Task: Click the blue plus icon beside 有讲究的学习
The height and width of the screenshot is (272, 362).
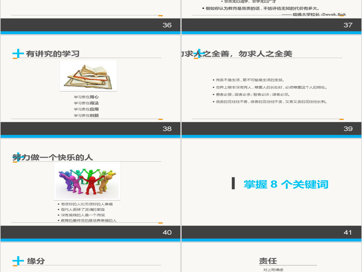Action: tap(18, 54)
